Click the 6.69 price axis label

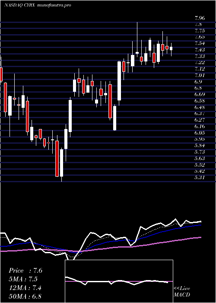coord(200,94)
